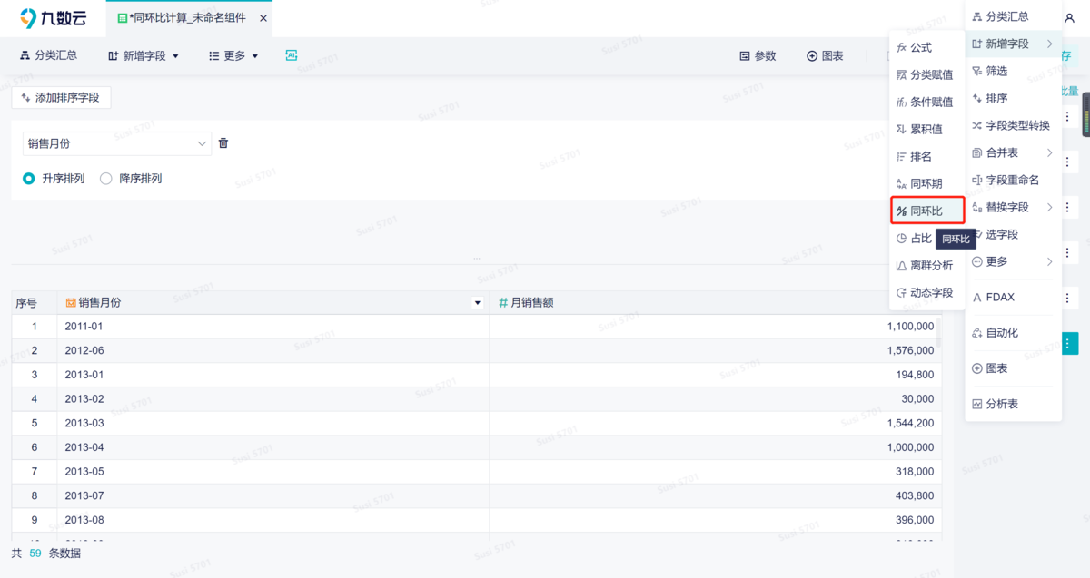This screenshot has height=578, width=1090.
Task: Open the 图表 (chart) panel top right
Action: click(823, 55)
